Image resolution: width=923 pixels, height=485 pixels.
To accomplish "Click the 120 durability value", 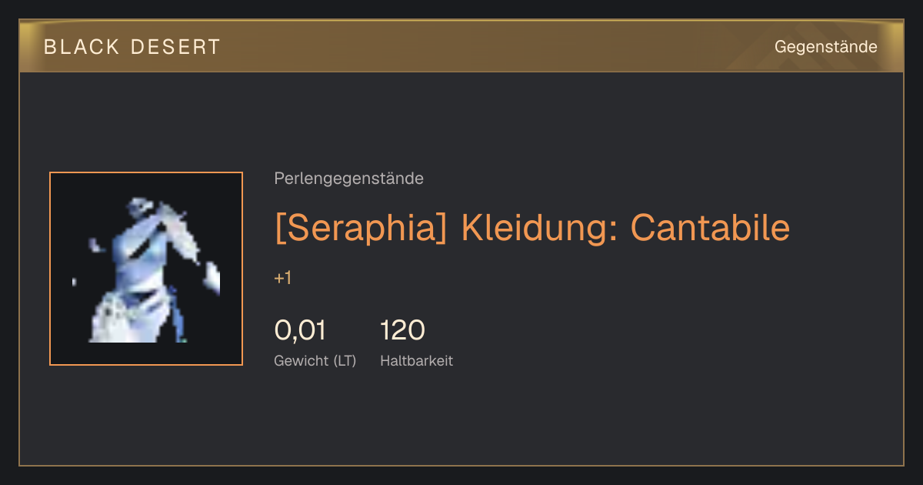I will pyautogui.click(x=402, y=330).
